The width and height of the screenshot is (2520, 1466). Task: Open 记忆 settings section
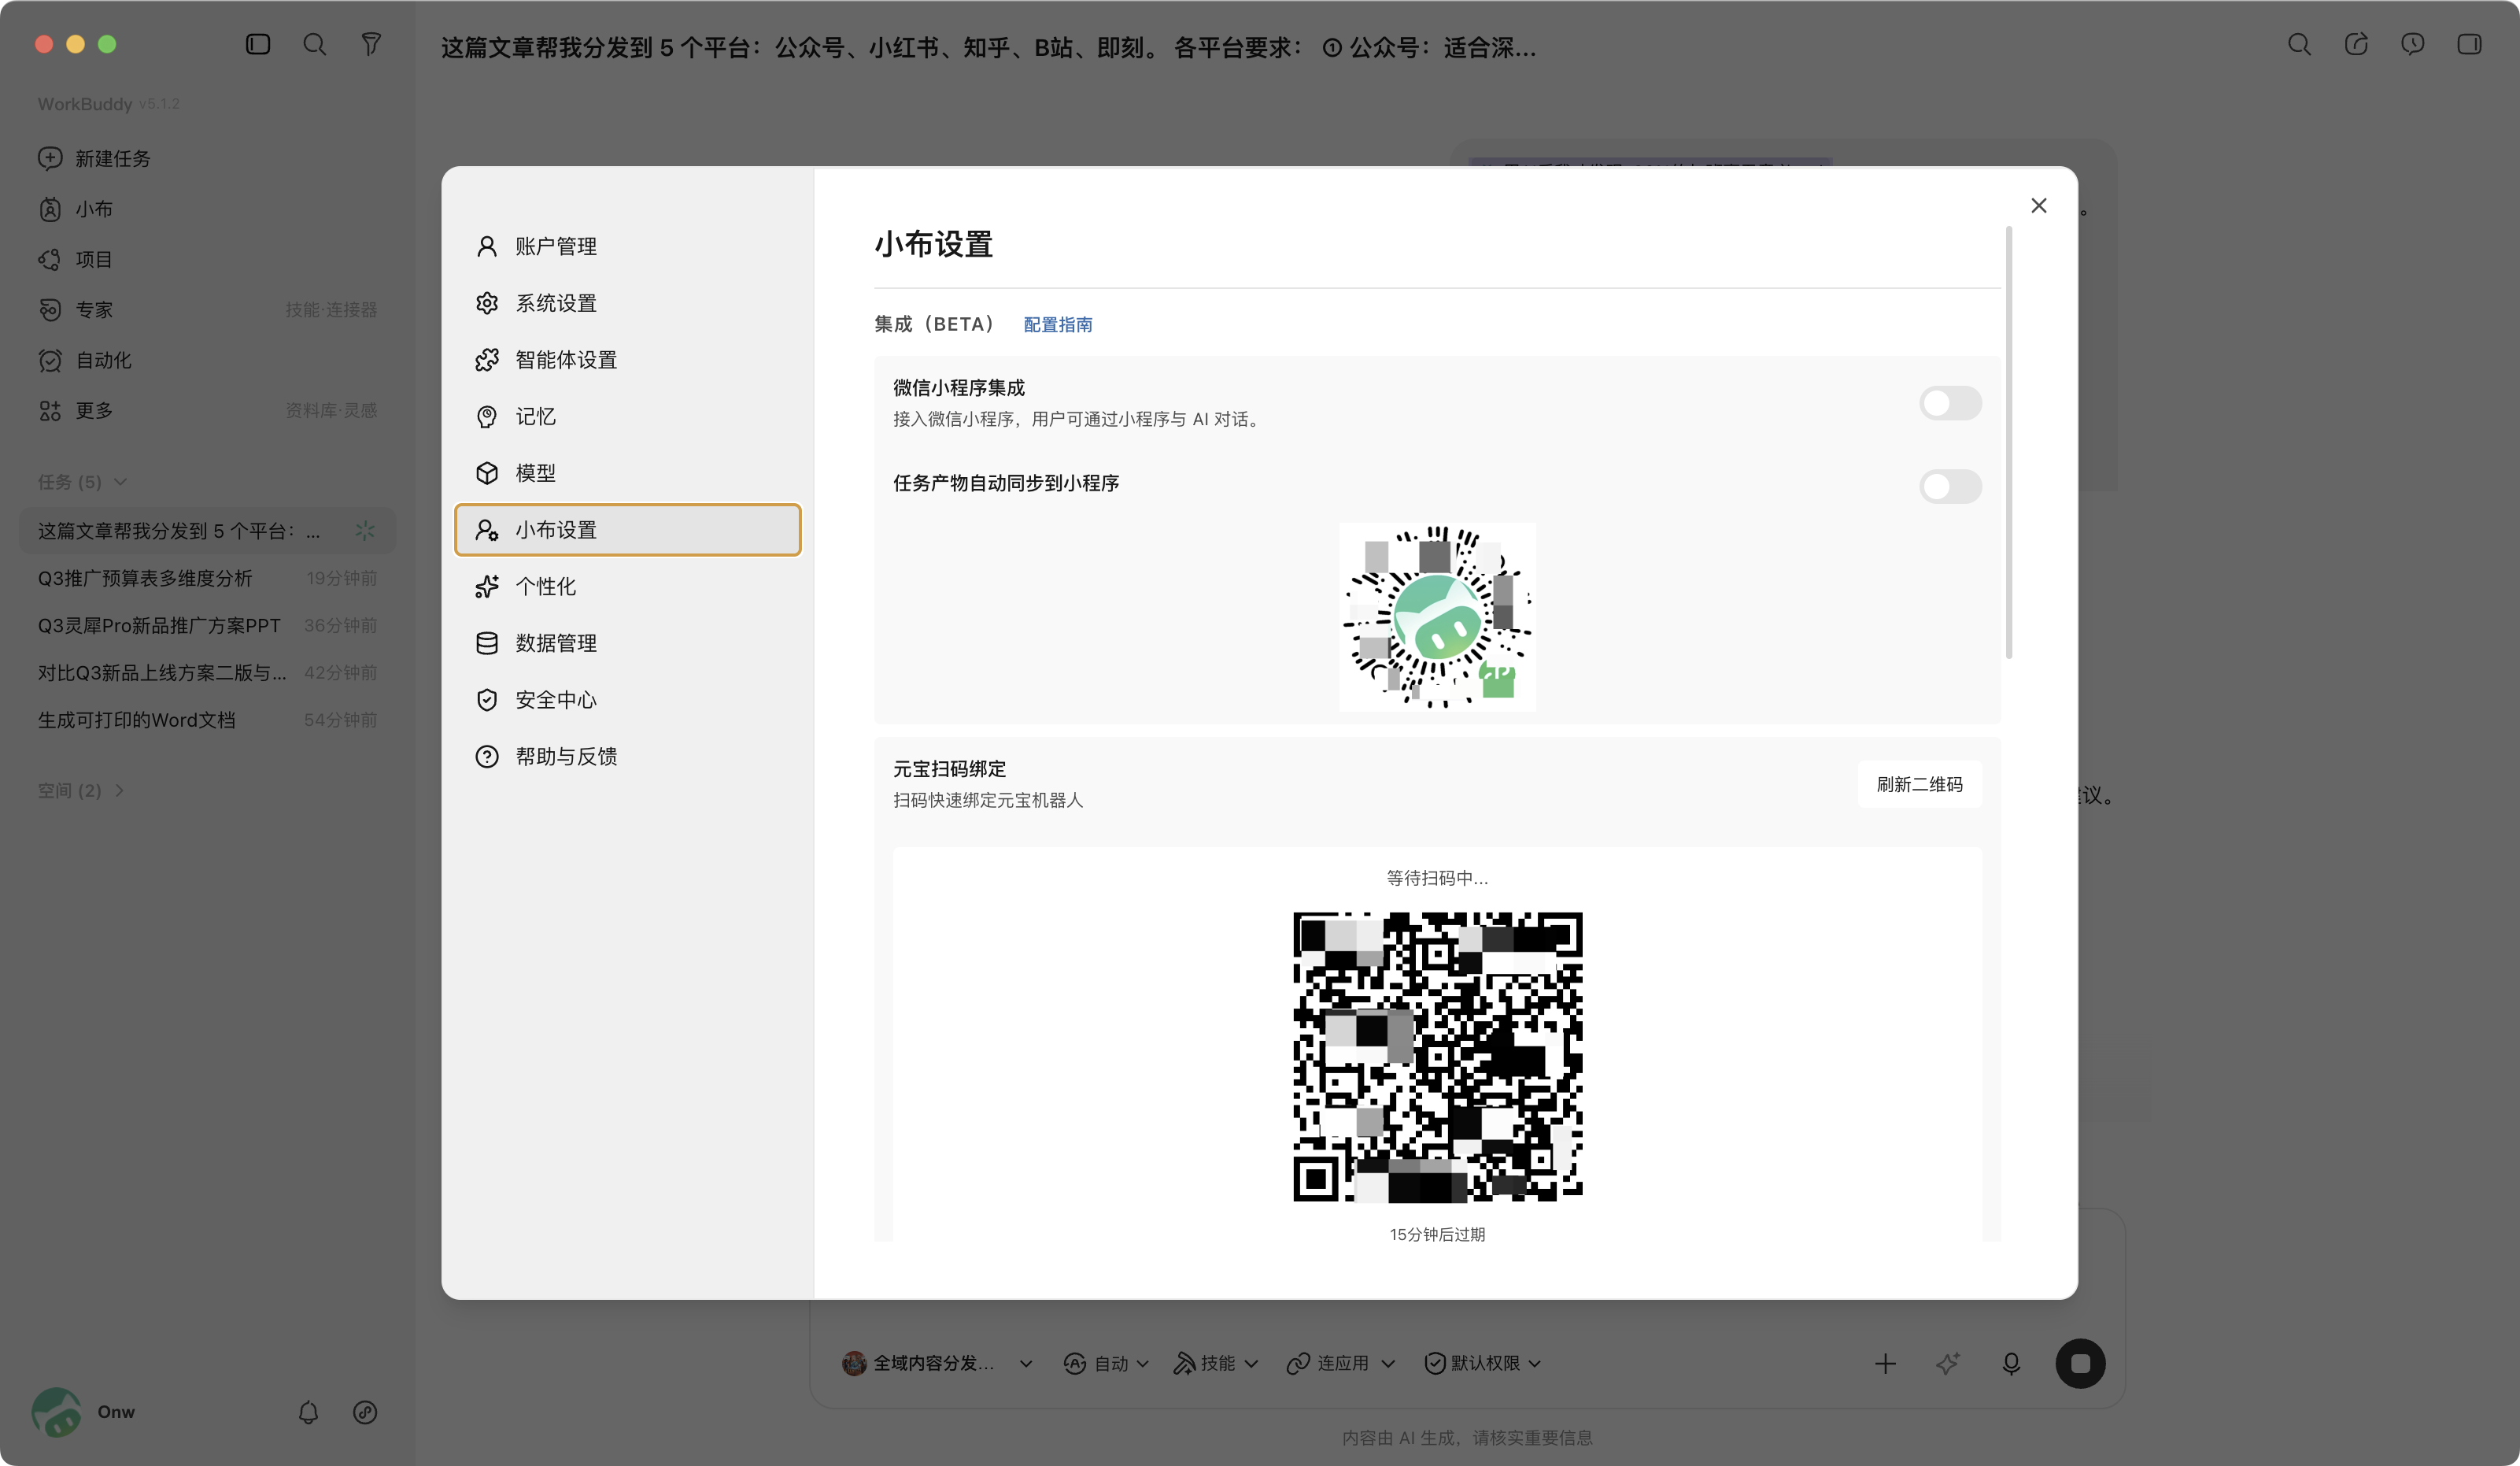point(628,416)
